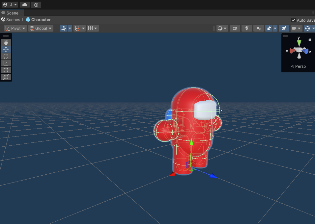Toggle the Gizmos sphere icon
The width and height of the screenshot is (315, 224).
(x=307, y=28)
